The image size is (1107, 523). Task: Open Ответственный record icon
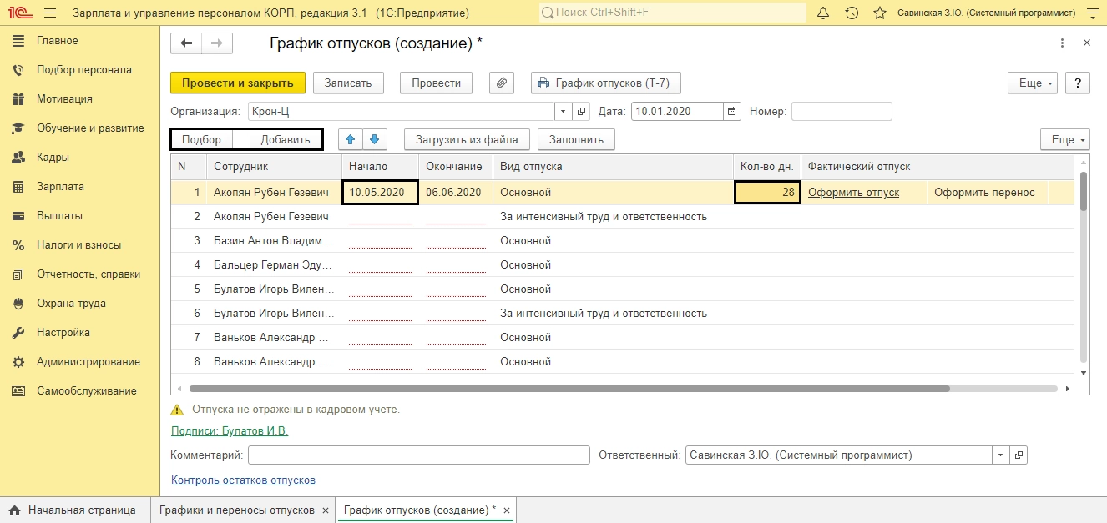point(1019,455)
